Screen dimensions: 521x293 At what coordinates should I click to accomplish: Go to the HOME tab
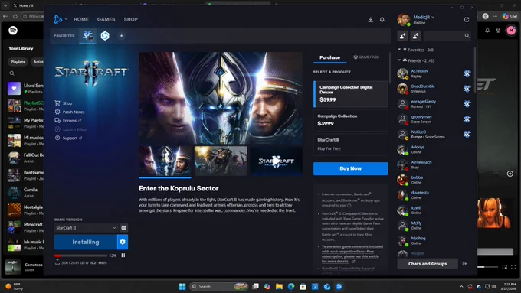(81, 19)
